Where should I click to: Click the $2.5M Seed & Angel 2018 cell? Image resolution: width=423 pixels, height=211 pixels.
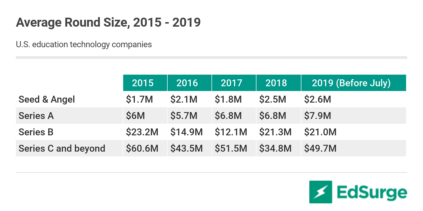pyautogui.click(x=279, y=99)
